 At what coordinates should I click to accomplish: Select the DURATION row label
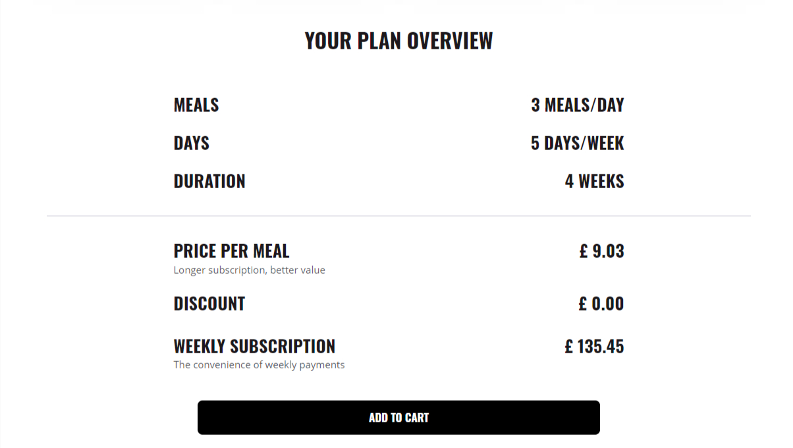tap(209, 182)
